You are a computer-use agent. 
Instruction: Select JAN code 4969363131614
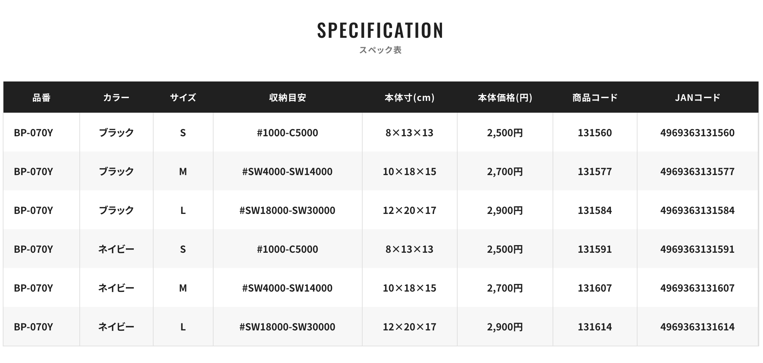697,327
